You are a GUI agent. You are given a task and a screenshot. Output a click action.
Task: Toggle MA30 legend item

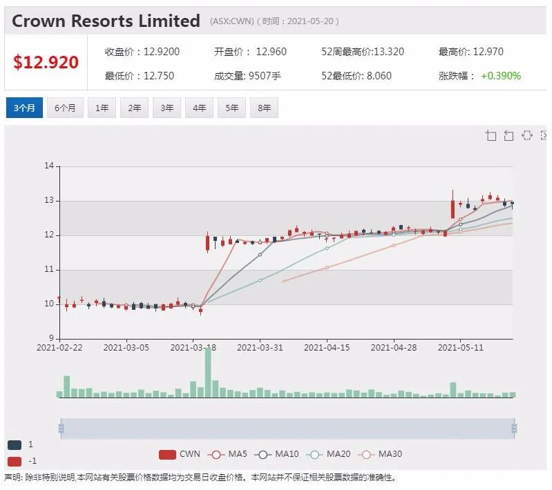[380, 454]
